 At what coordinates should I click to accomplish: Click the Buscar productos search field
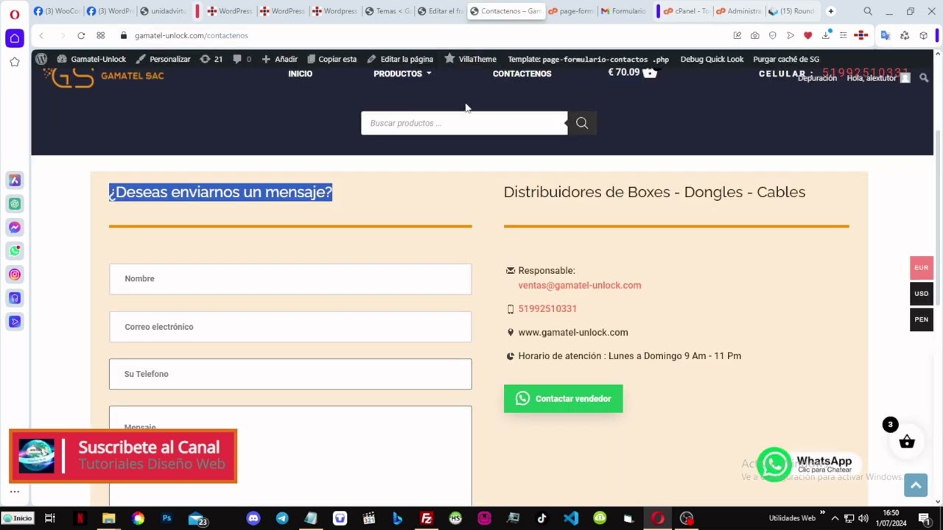[464, 123]
